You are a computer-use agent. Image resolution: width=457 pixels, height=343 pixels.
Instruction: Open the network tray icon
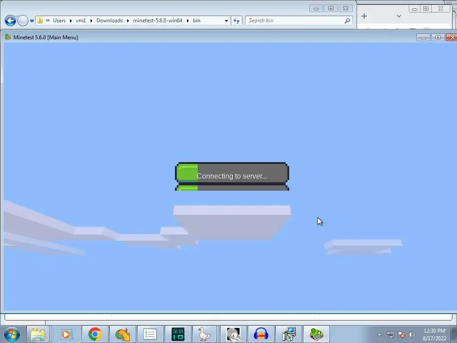(x=390, y=335)
